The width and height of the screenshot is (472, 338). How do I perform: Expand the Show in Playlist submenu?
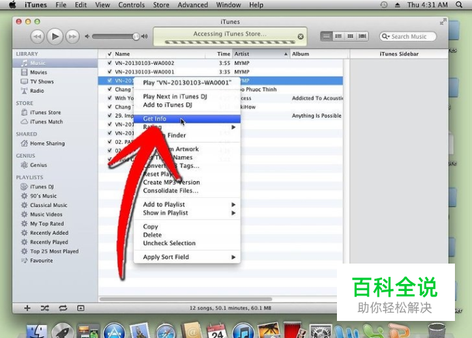click(x=187, y=213)
